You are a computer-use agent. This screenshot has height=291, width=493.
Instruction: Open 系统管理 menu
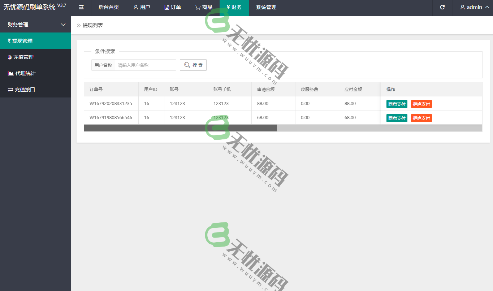tap(266, 7)
